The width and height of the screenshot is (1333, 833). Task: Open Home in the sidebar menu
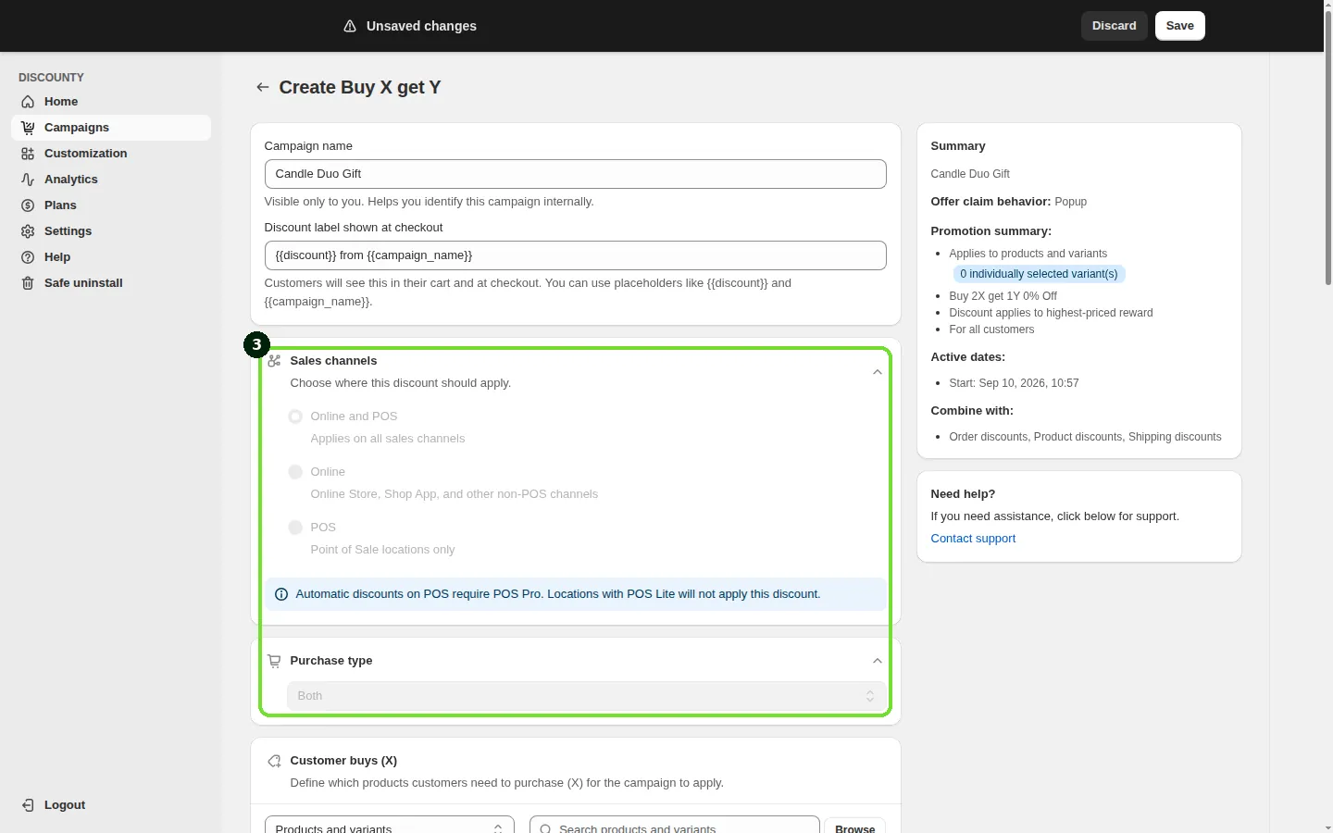pos(111,102)
